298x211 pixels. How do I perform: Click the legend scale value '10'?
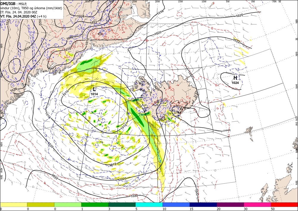(164, 209)
